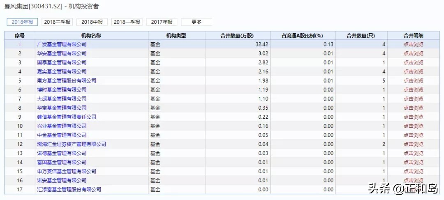Switch to 2018三季报 tab
444x200 pixels.
(57, 22)
